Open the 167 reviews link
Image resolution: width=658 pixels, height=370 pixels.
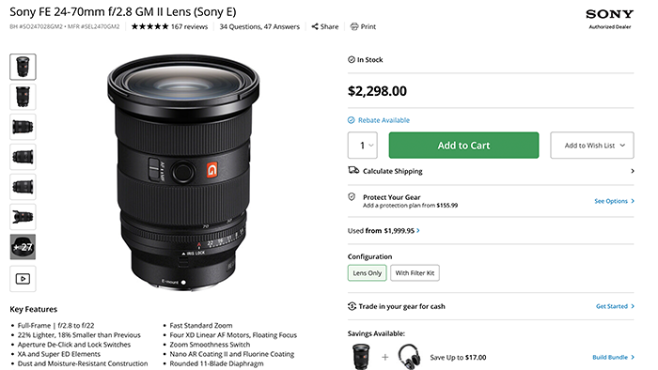(x=189, y=27)
